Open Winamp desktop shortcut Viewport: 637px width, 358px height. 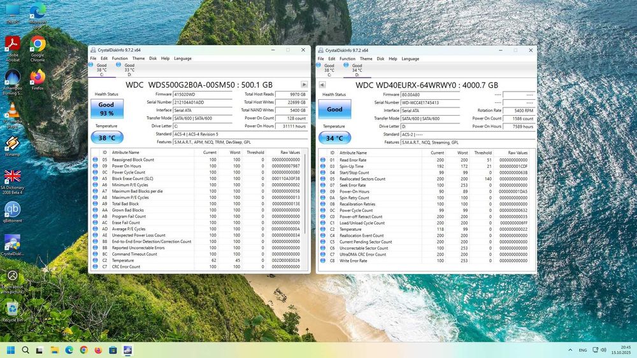pyautogui.click(x=13, y=146)
